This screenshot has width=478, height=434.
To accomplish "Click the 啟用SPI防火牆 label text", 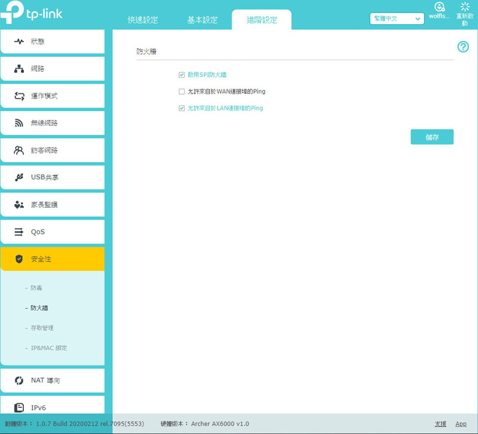I will click(207, 75).
